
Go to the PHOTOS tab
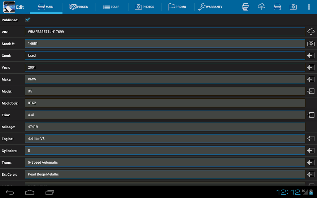point(145,7)
